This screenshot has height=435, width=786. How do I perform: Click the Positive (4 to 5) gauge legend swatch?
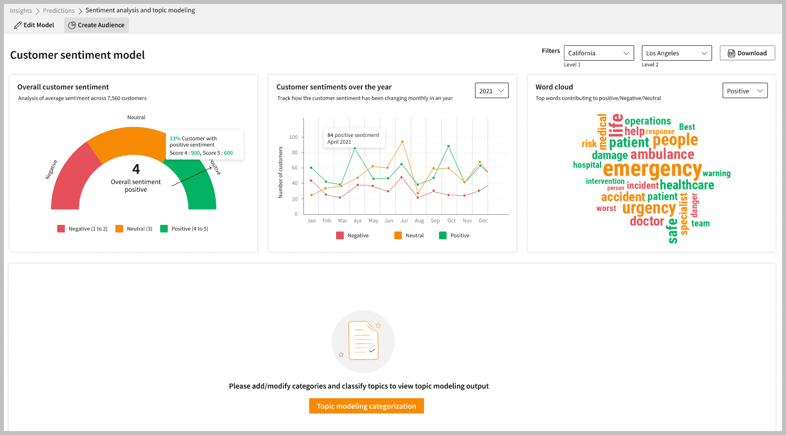pos(164,229)
